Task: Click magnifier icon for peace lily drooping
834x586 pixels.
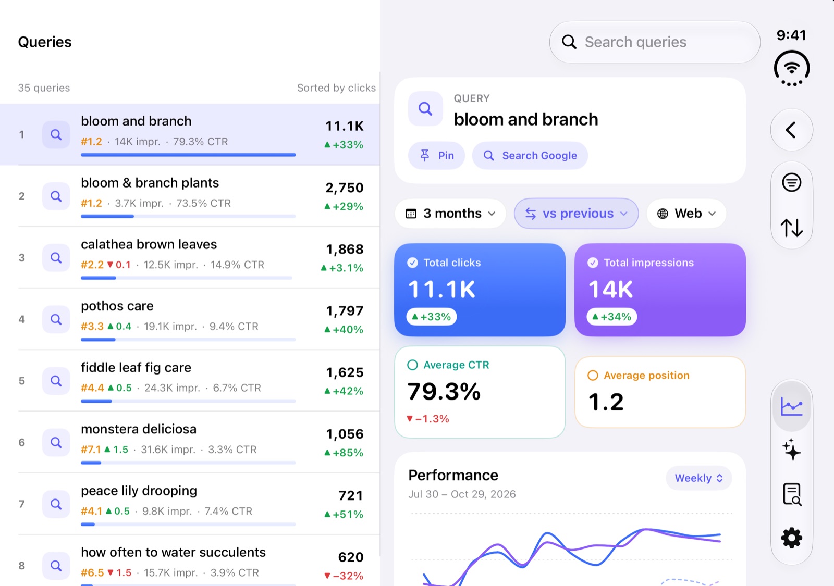Action: tap(56, 504)
